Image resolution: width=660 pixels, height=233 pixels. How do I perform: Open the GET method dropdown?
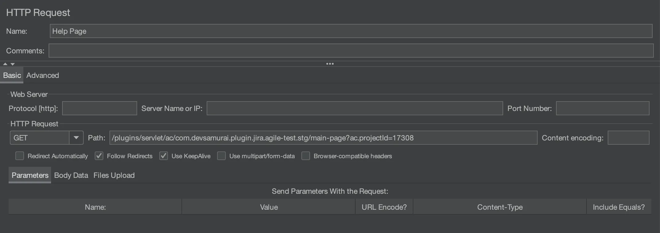tap(76, 138)
